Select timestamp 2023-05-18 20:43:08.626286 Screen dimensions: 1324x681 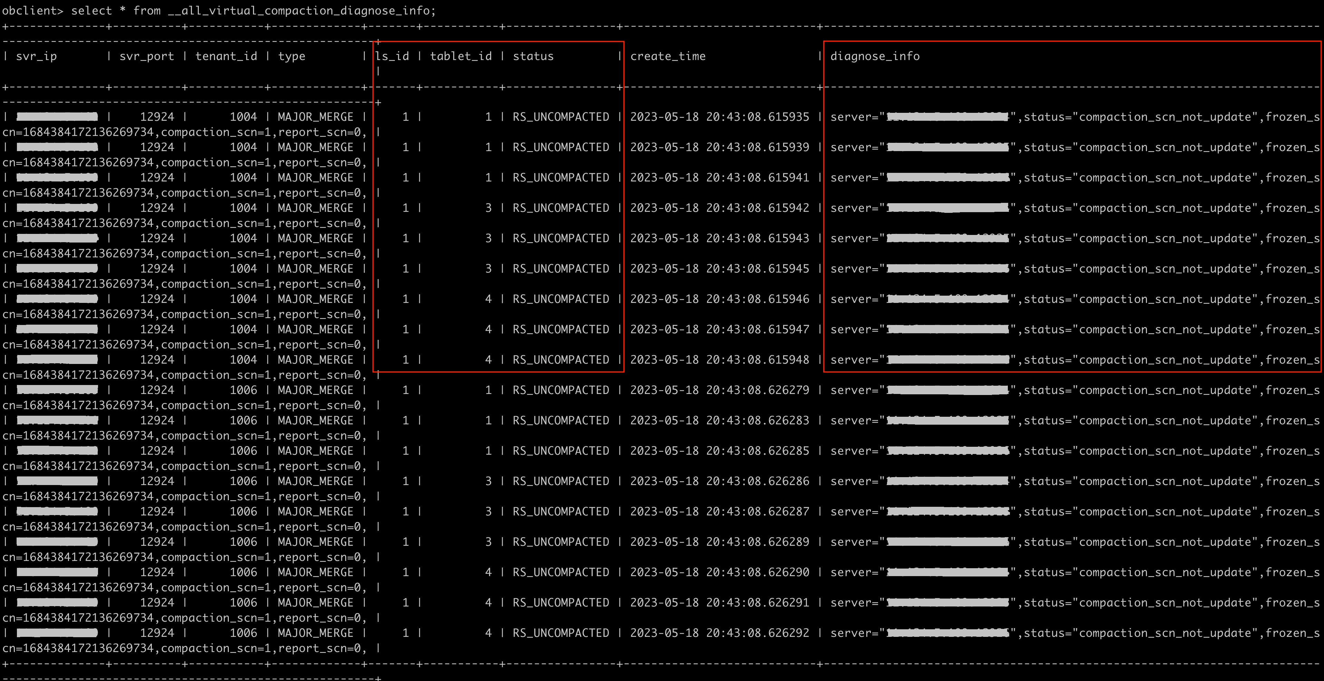tap(720, 481)
